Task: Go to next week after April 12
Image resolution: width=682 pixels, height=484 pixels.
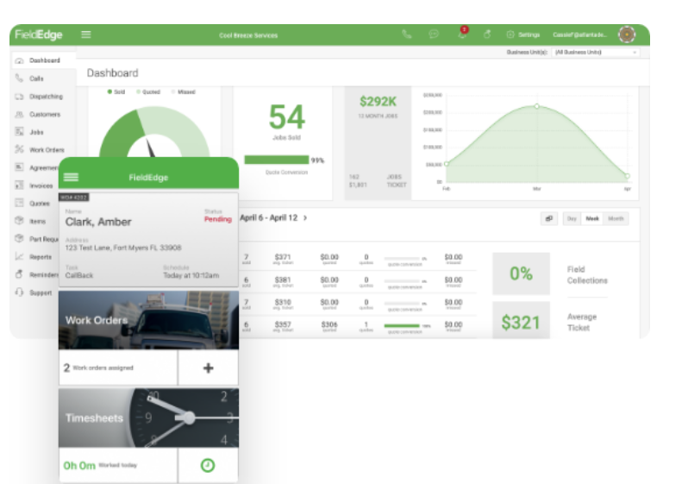Action: 305,217
